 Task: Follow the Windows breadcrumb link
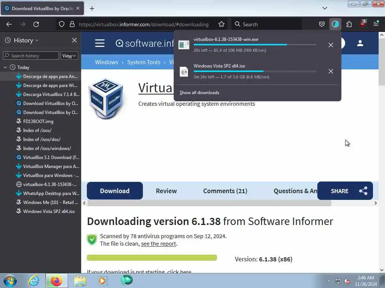(106, 62)
